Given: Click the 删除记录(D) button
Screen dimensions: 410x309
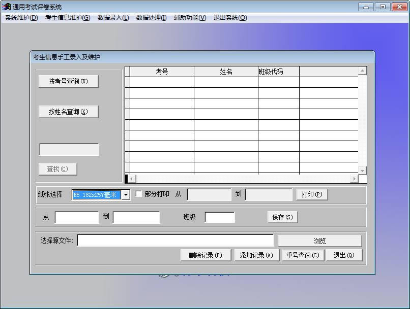Looking at the screenshot, I should point(206,255).
